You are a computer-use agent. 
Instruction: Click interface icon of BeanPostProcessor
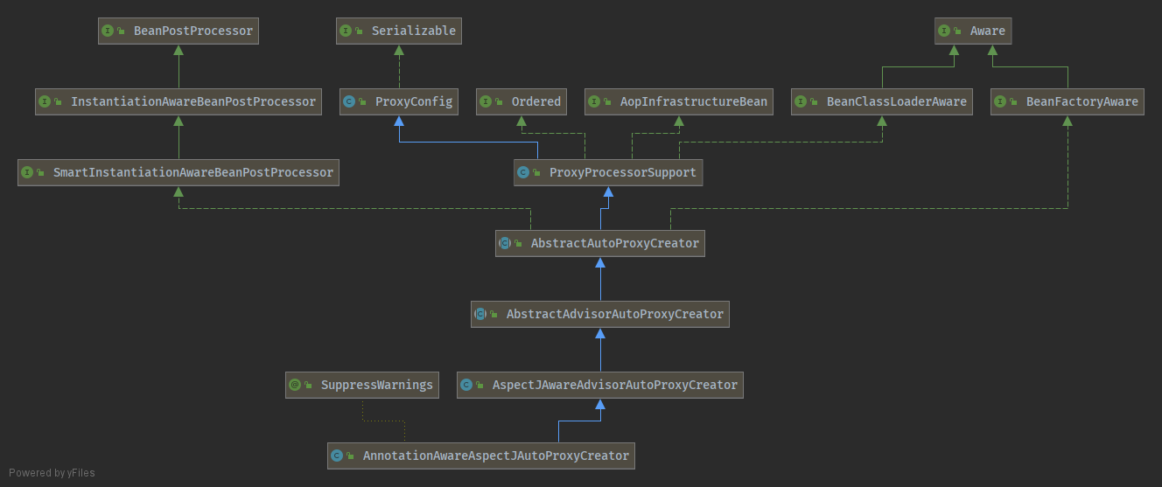[108, 31]
